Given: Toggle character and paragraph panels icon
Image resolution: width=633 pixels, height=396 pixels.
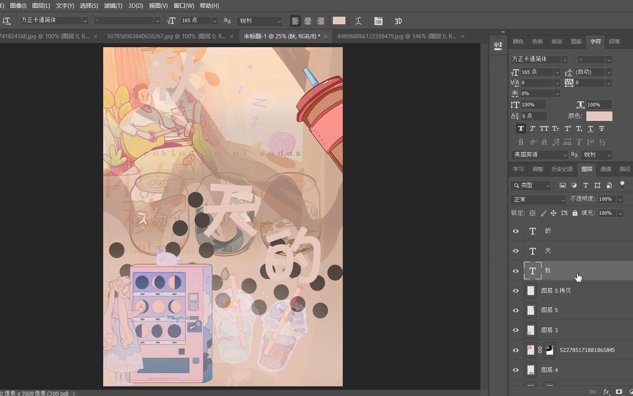Looking at the screenshot, I should [x=378, y=21].
